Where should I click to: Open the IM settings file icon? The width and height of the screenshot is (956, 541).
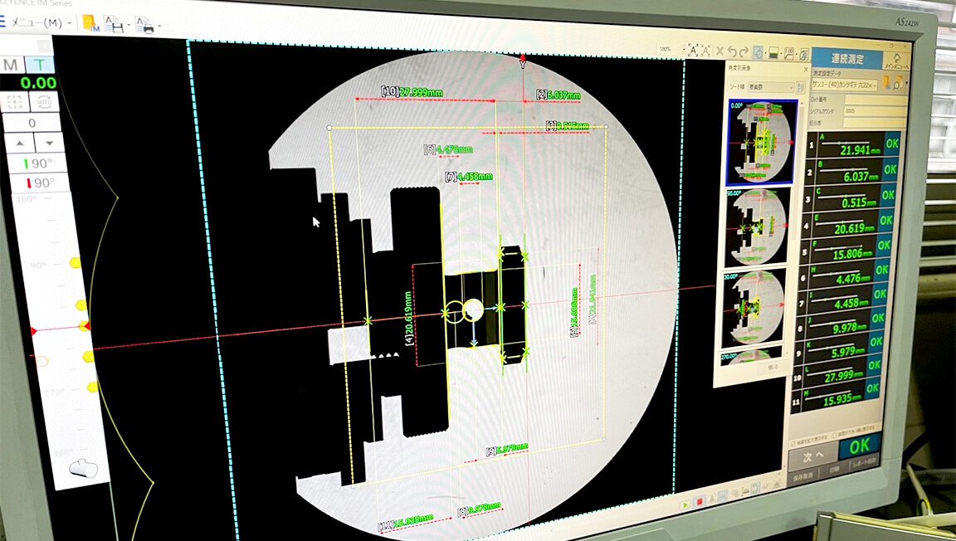(x=90, y=23)
